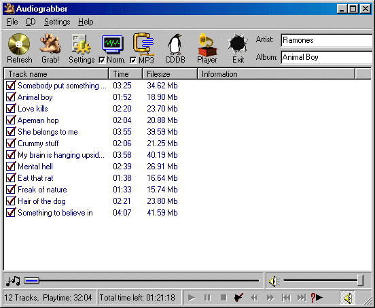375x308 pixels.
Task: Start ripping with the Grab! hand icon
Action: pyautogui.click(x=50, y=44)
